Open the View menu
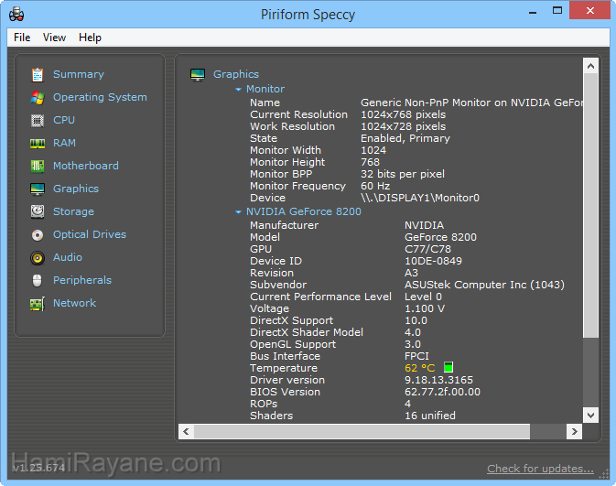This screenshot has height=486, width=616. [x=54, y=38]
